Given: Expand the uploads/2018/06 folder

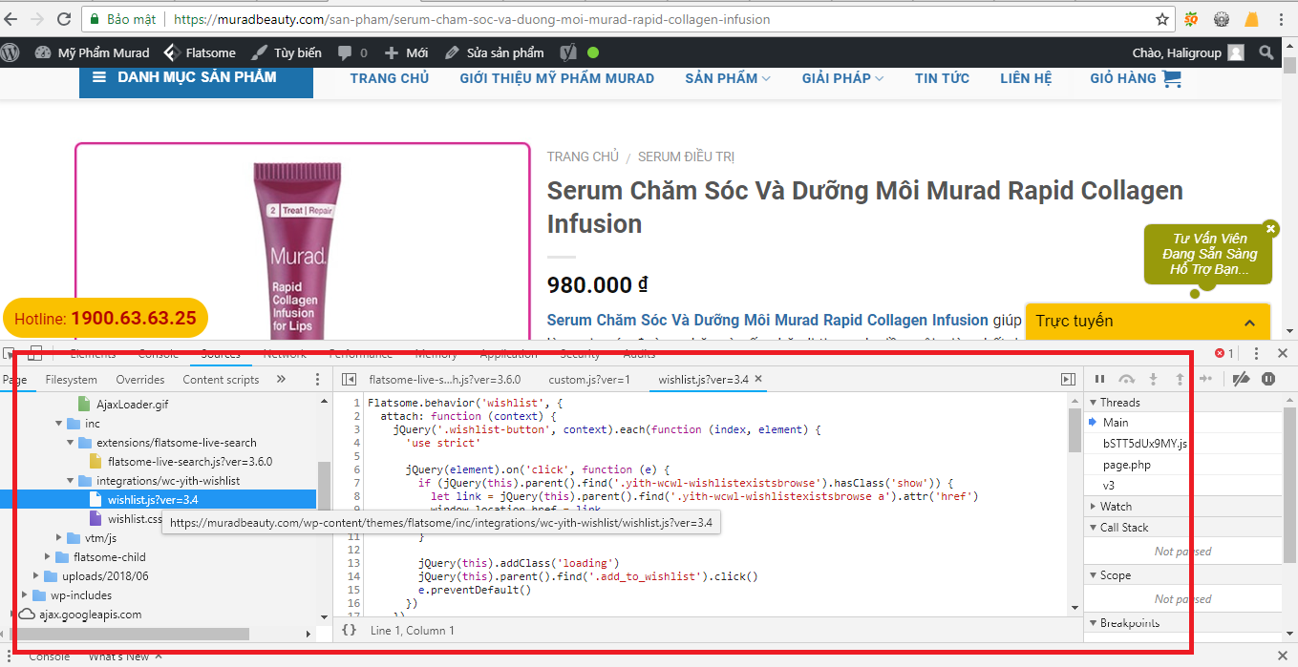Looking at the screenshot, I should (36, 576).
